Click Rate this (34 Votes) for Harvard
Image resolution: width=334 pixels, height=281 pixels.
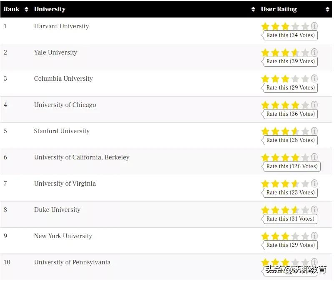click(x=290, y=35)
